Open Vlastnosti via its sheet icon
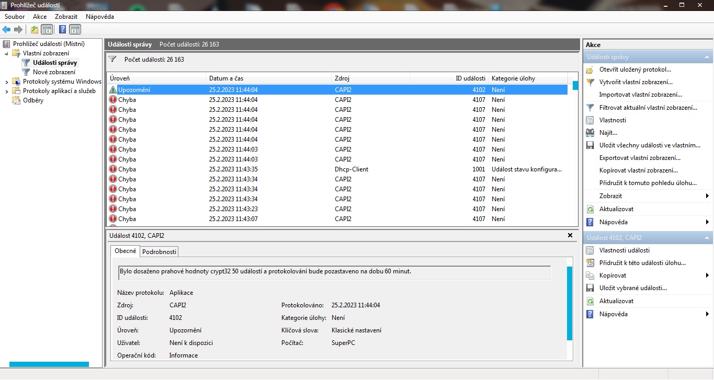Image resolution: width=714 pixels, height=380 pixels. point(590,120)
